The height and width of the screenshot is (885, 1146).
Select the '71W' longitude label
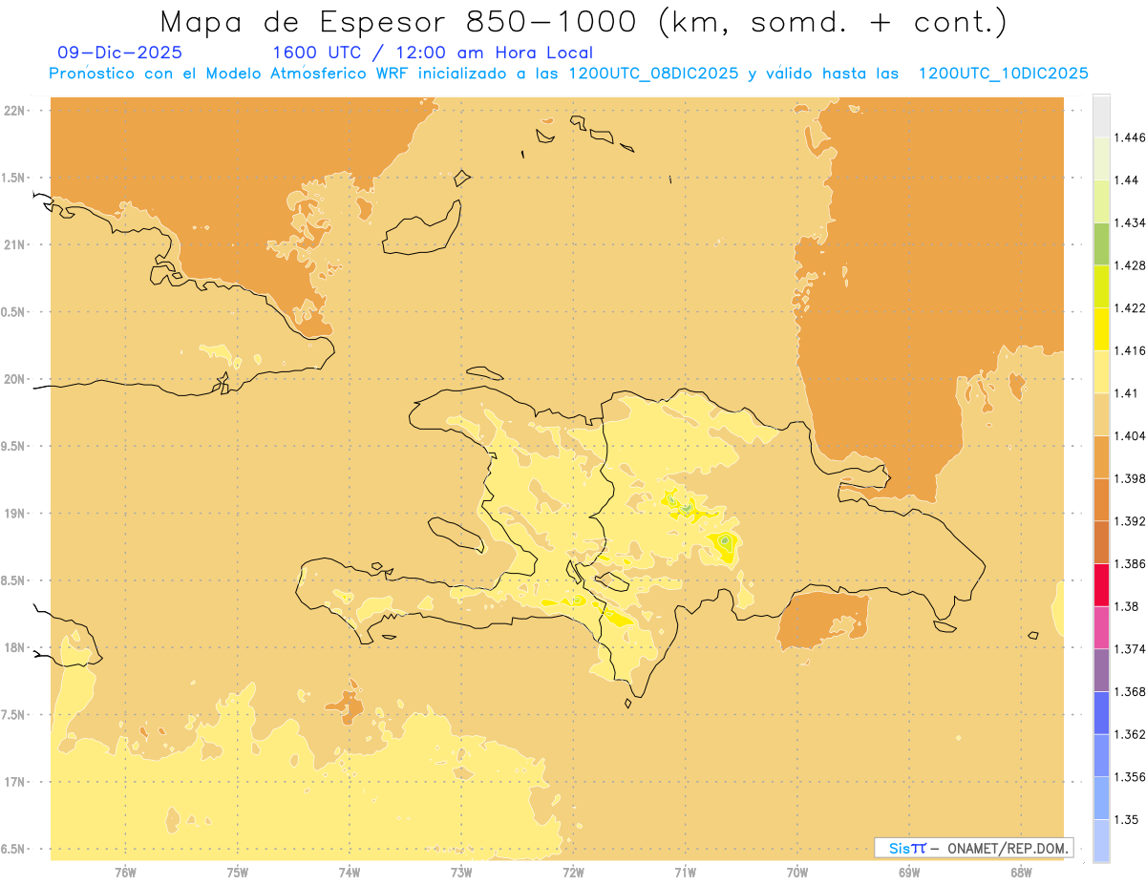pyautogui.click(x=685, y=873)
